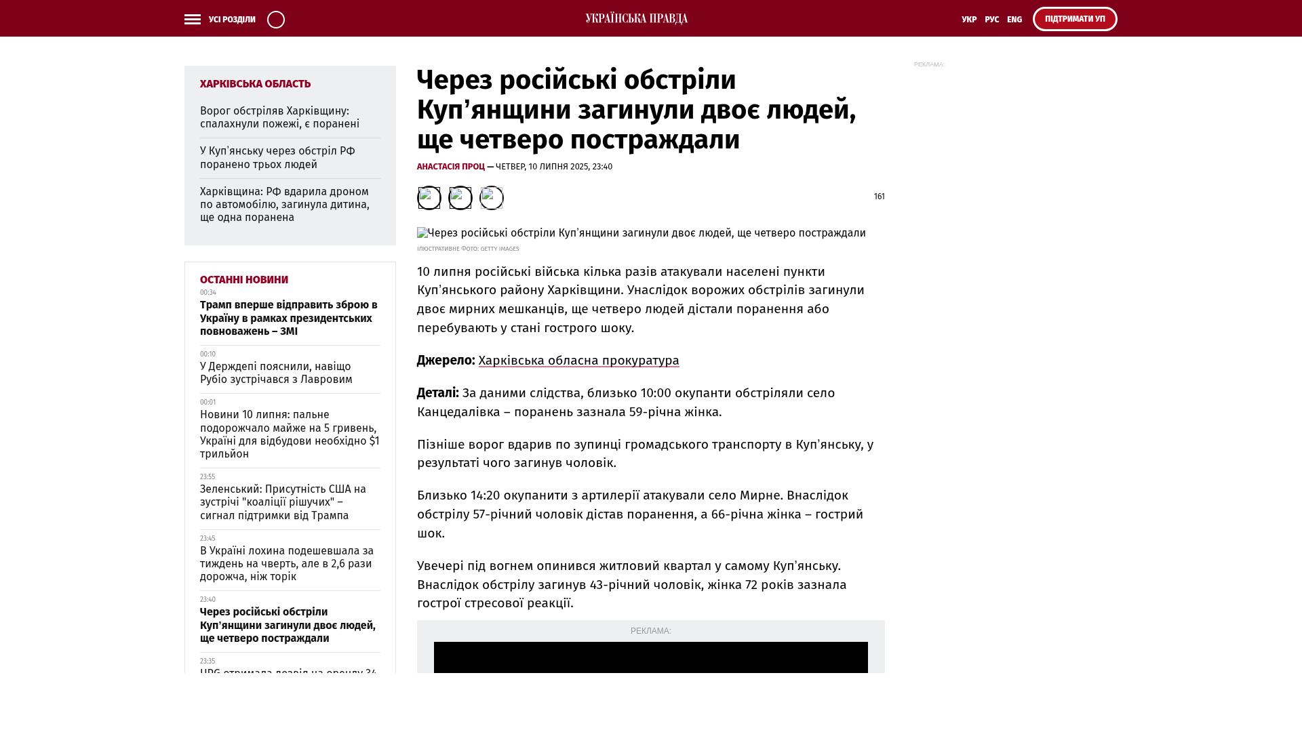Click the black advertisement video block

pyautogui.click(x=650, y=657)
